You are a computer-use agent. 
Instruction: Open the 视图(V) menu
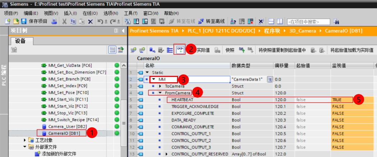tap(51, 13)
